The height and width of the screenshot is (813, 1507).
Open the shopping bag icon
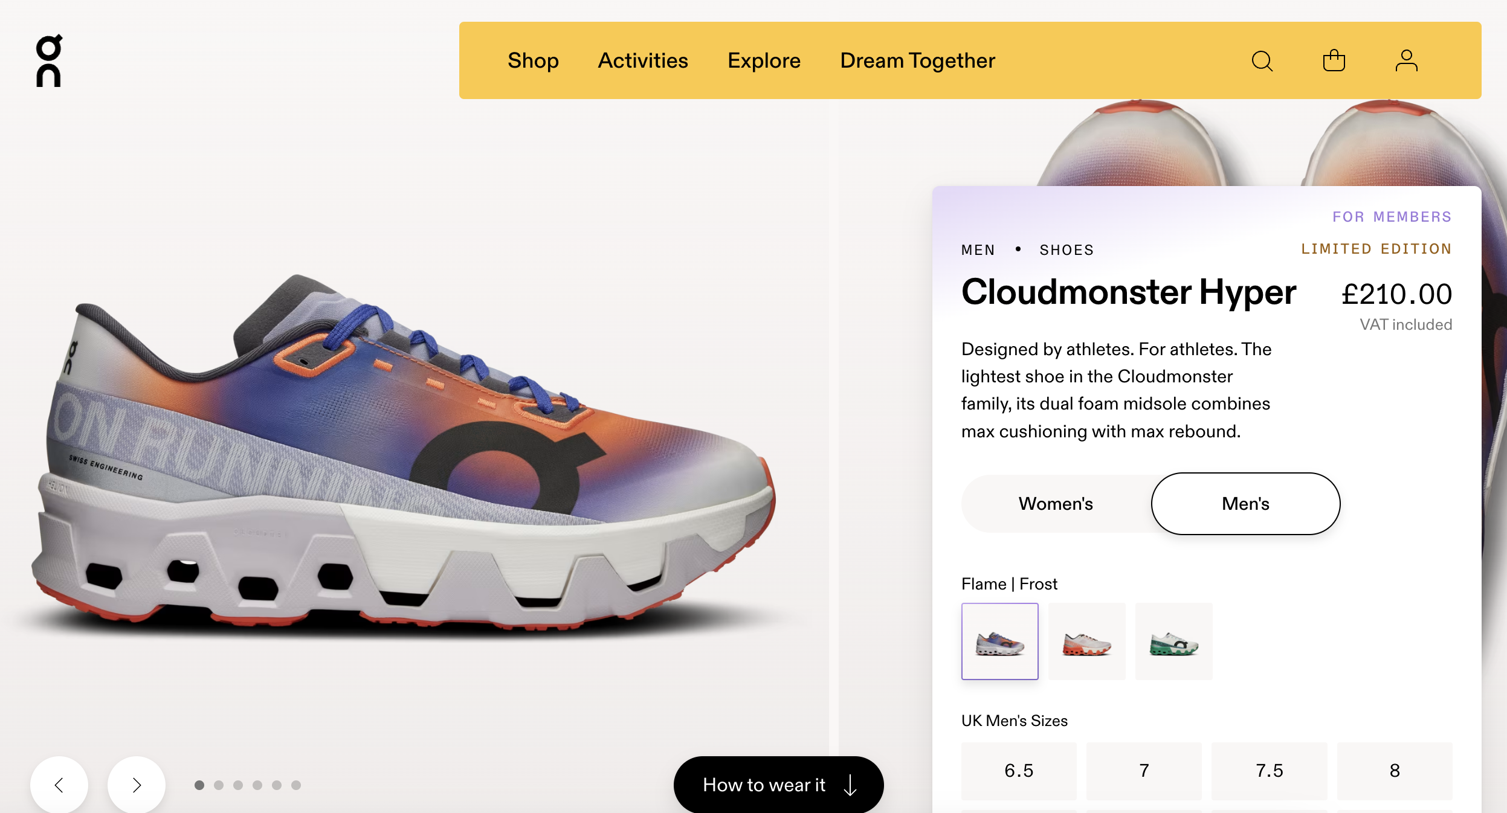(1334, 61)
